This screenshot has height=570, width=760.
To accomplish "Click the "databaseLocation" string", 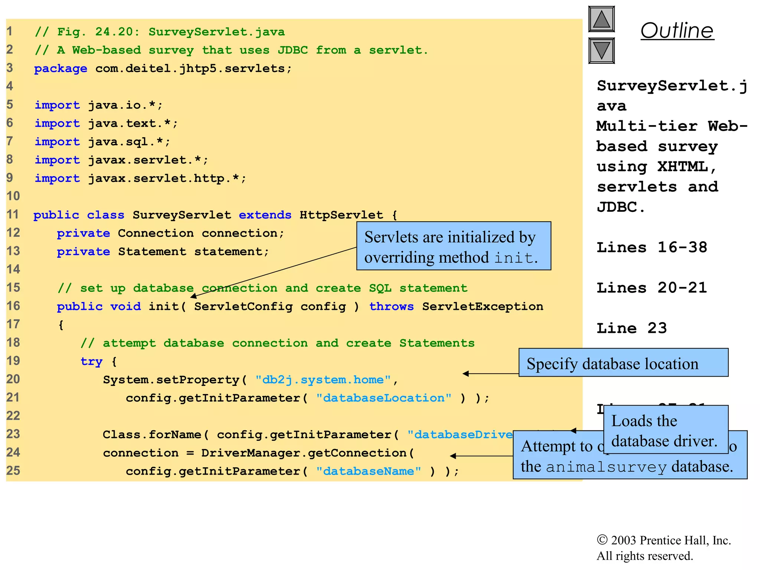I will tap(384, 398).
